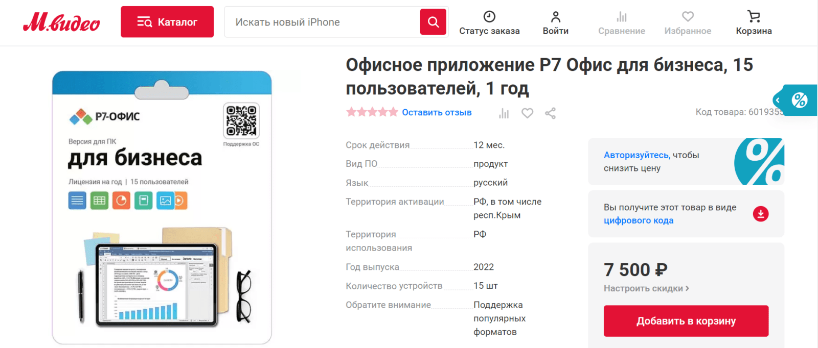Expand Настроить скидки options

[646, 288]
